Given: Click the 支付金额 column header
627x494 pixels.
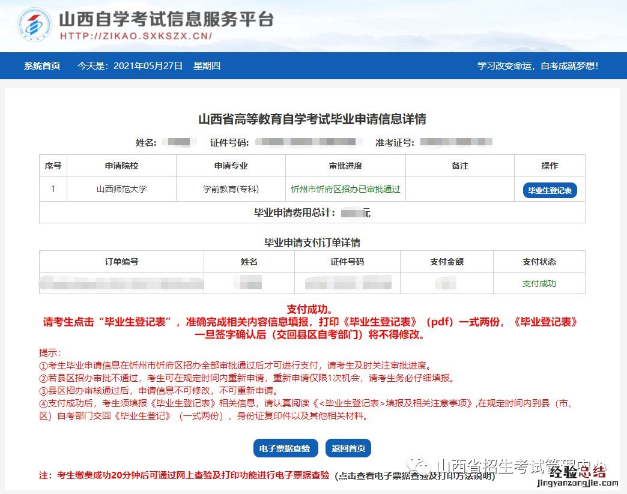Looking at the screenshot, I should click(447, 262).
